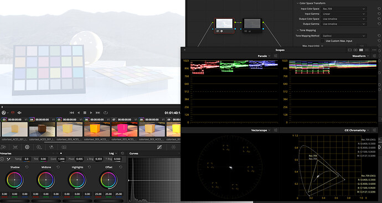The width and height of the screenshot is (382, 203).
Task: Select node 02 in node graph
Action: [x=252, y=25]
